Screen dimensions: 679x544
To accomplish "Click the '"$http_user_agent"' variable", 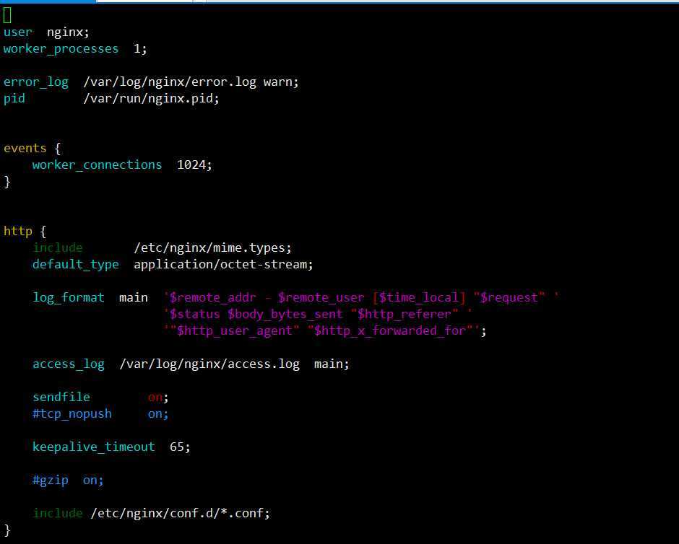I will point(234,331).
